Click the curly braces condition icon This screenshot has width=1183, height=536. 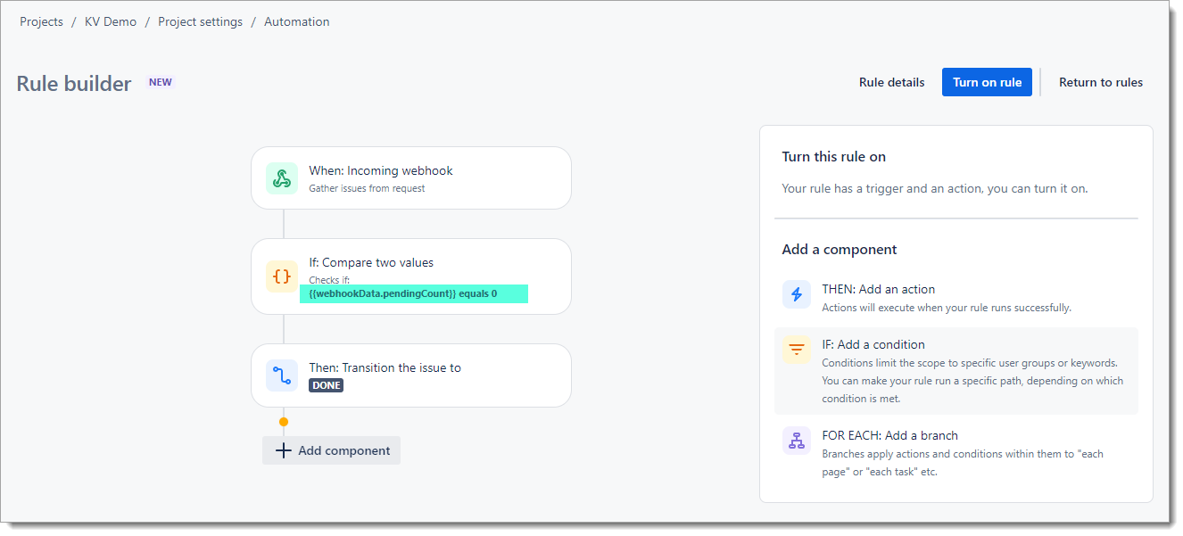(282, 276)
